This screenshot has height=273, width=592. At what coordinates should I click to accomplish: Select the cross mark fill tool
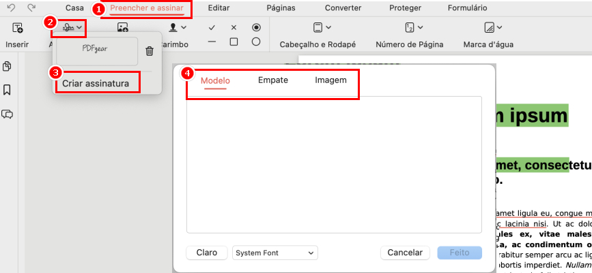pos(234,28)
